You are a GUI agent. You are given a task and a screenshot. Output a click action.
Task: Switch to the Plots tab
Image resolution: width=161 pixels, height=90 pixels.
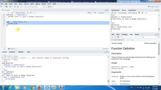pyautogui.click(x=118, y=34)
